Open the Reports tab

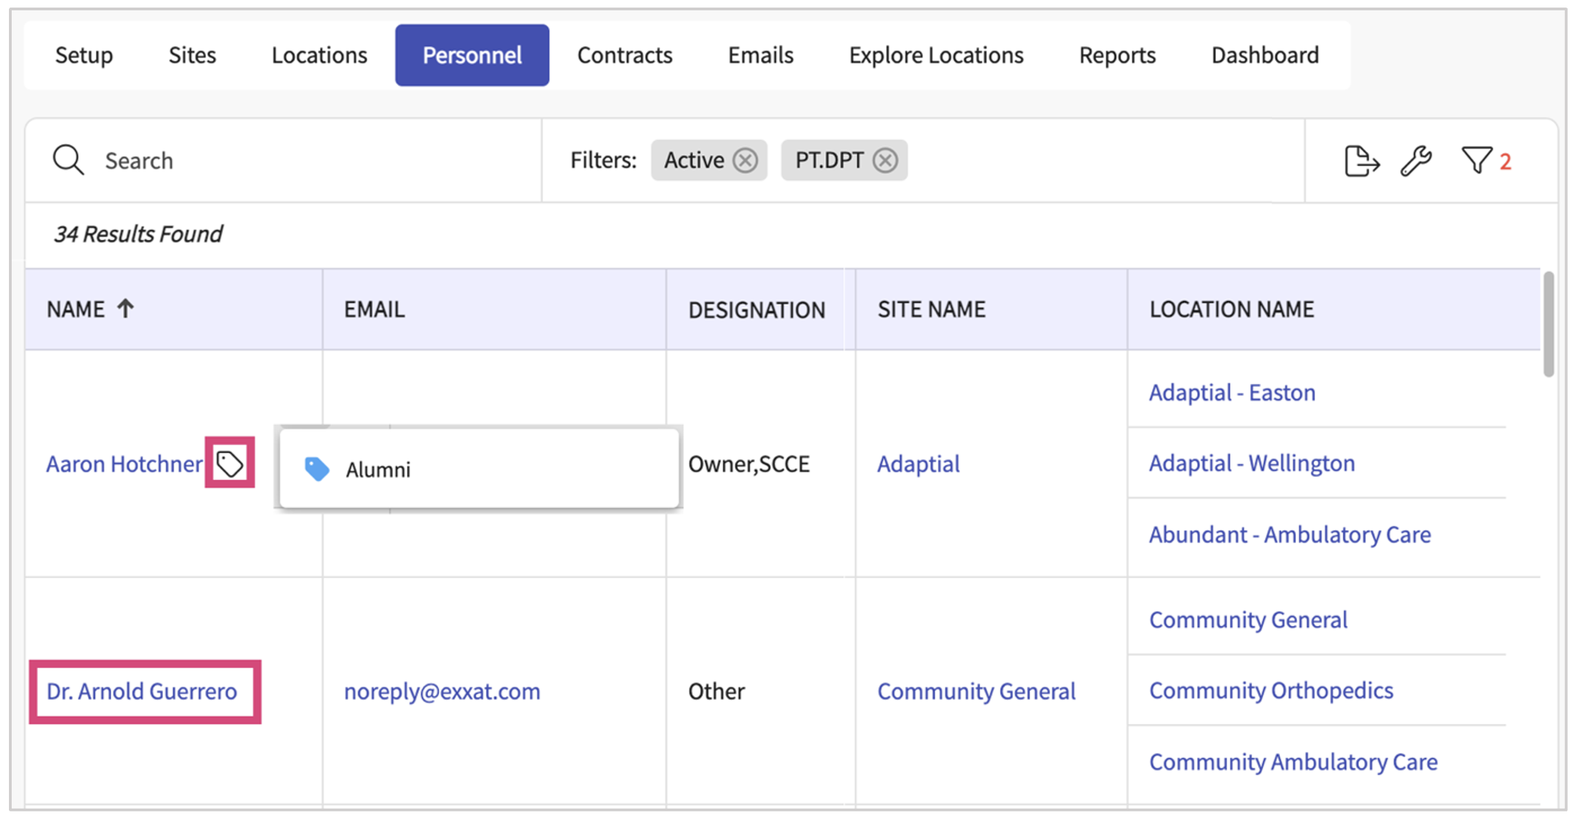pyautogui.click(x=1117, y=55)
